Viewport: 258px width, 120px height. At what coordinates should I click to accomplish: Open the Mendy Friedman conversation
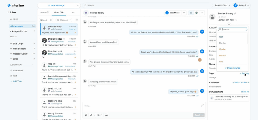59,115
